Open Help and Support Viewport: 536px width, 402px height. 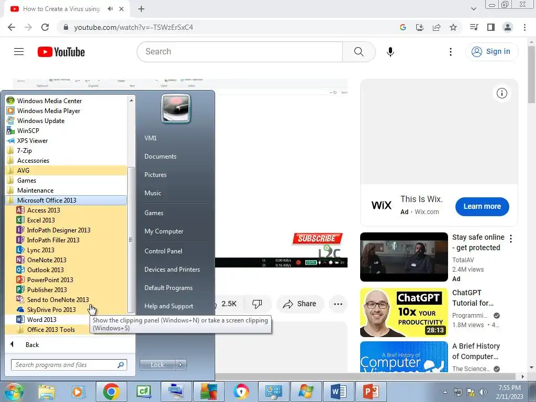tap(169, 306)
